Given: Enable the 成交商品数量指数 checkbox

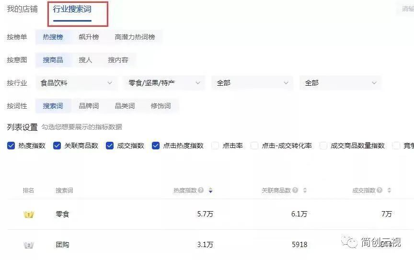Looking at the screenshot, I should (323, 146).
